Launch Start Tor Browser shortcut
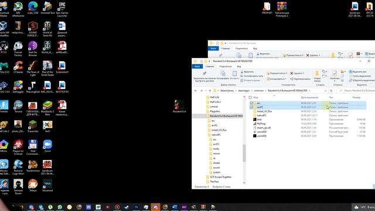The width and height of the screenshot is (375, 211). coord(33,49)
